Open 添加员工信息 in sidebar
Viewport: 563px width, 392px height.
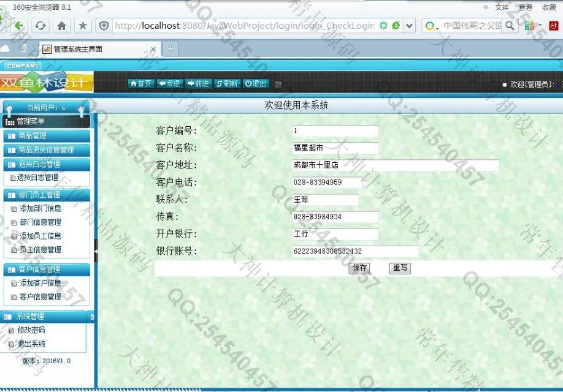(40, 236)
